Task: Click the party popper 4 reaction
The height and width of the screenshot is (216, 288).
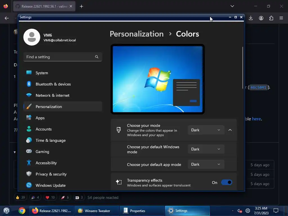Action: coord(35,197)
